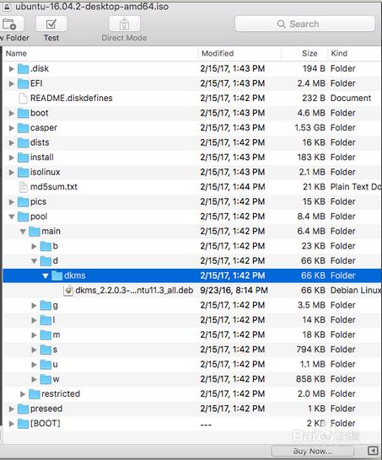Sort by the Name column header
The image size is (382, 460).
pos(16,53)
